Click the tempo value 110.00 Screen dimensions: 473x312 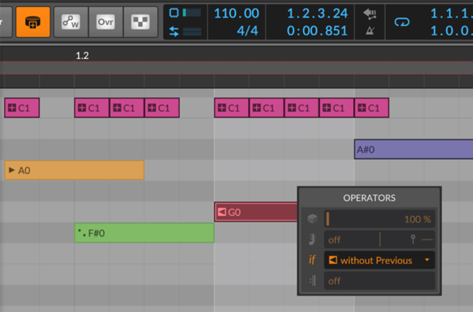(236, 13)
